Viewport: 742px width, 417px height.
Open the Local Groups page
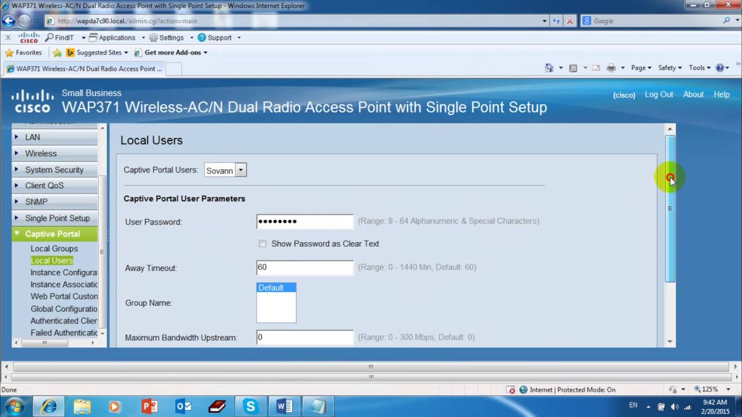[54, 248]
